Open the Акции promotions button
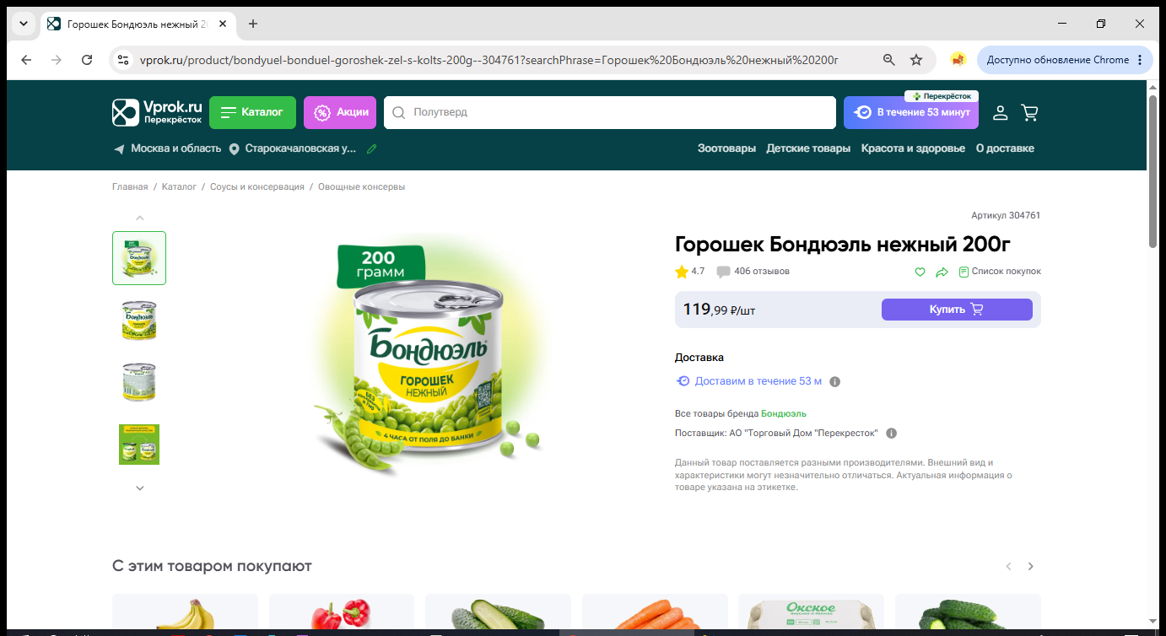Image resolution: width=1166 pixels, height=636 pixels. 340,112
